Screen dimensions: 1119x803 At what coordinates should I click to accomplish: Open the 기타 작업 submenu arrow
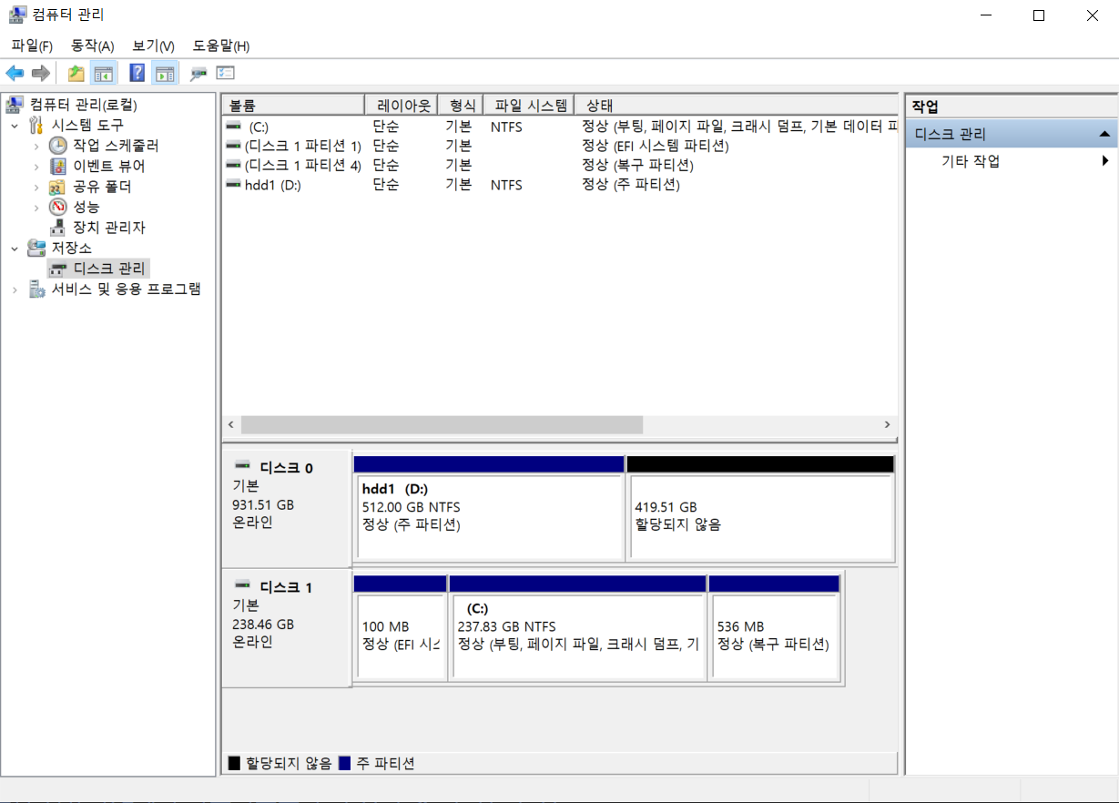point(1105,161)
